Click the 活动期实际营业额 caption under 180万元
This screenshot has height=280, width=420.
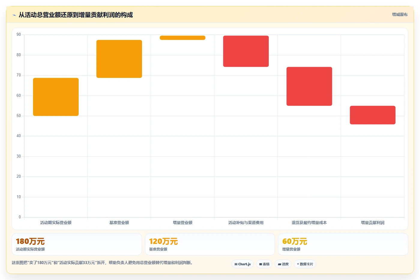click(30, 249)
